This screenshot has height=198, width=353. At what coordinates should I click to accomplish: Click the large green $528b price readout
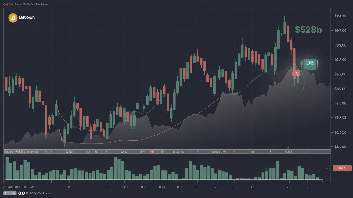308,30
